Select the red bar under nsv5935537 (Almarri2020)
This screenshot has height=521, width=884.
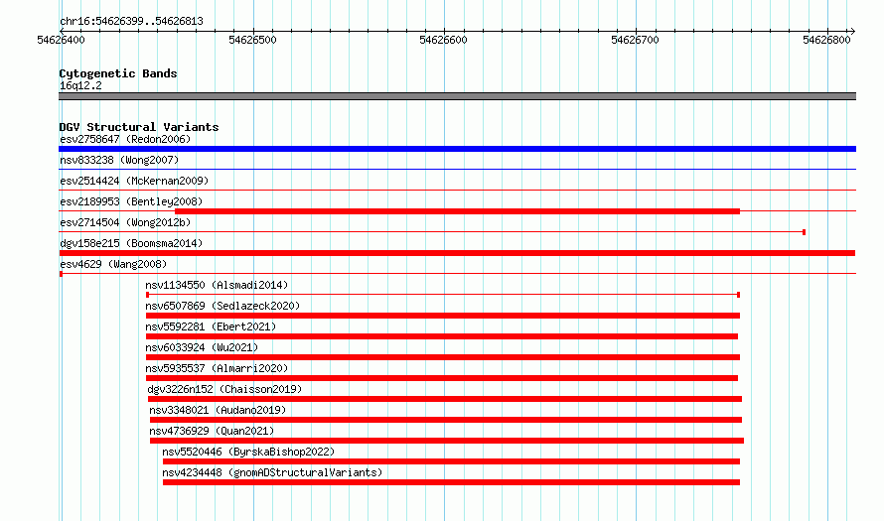coord(442,378)
